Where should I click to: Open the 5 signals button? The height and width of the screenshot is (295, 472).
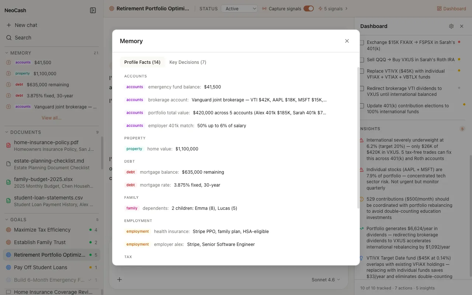[x=333, y=8]
